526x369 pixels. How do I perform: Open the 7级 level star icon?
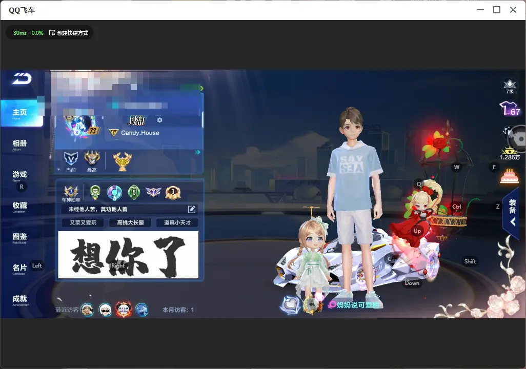[x=510, y=86]
